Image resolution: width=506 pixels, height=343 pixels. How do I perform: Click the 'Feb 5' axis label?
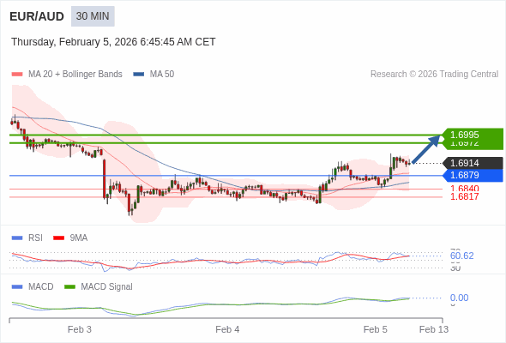[376, 329]
